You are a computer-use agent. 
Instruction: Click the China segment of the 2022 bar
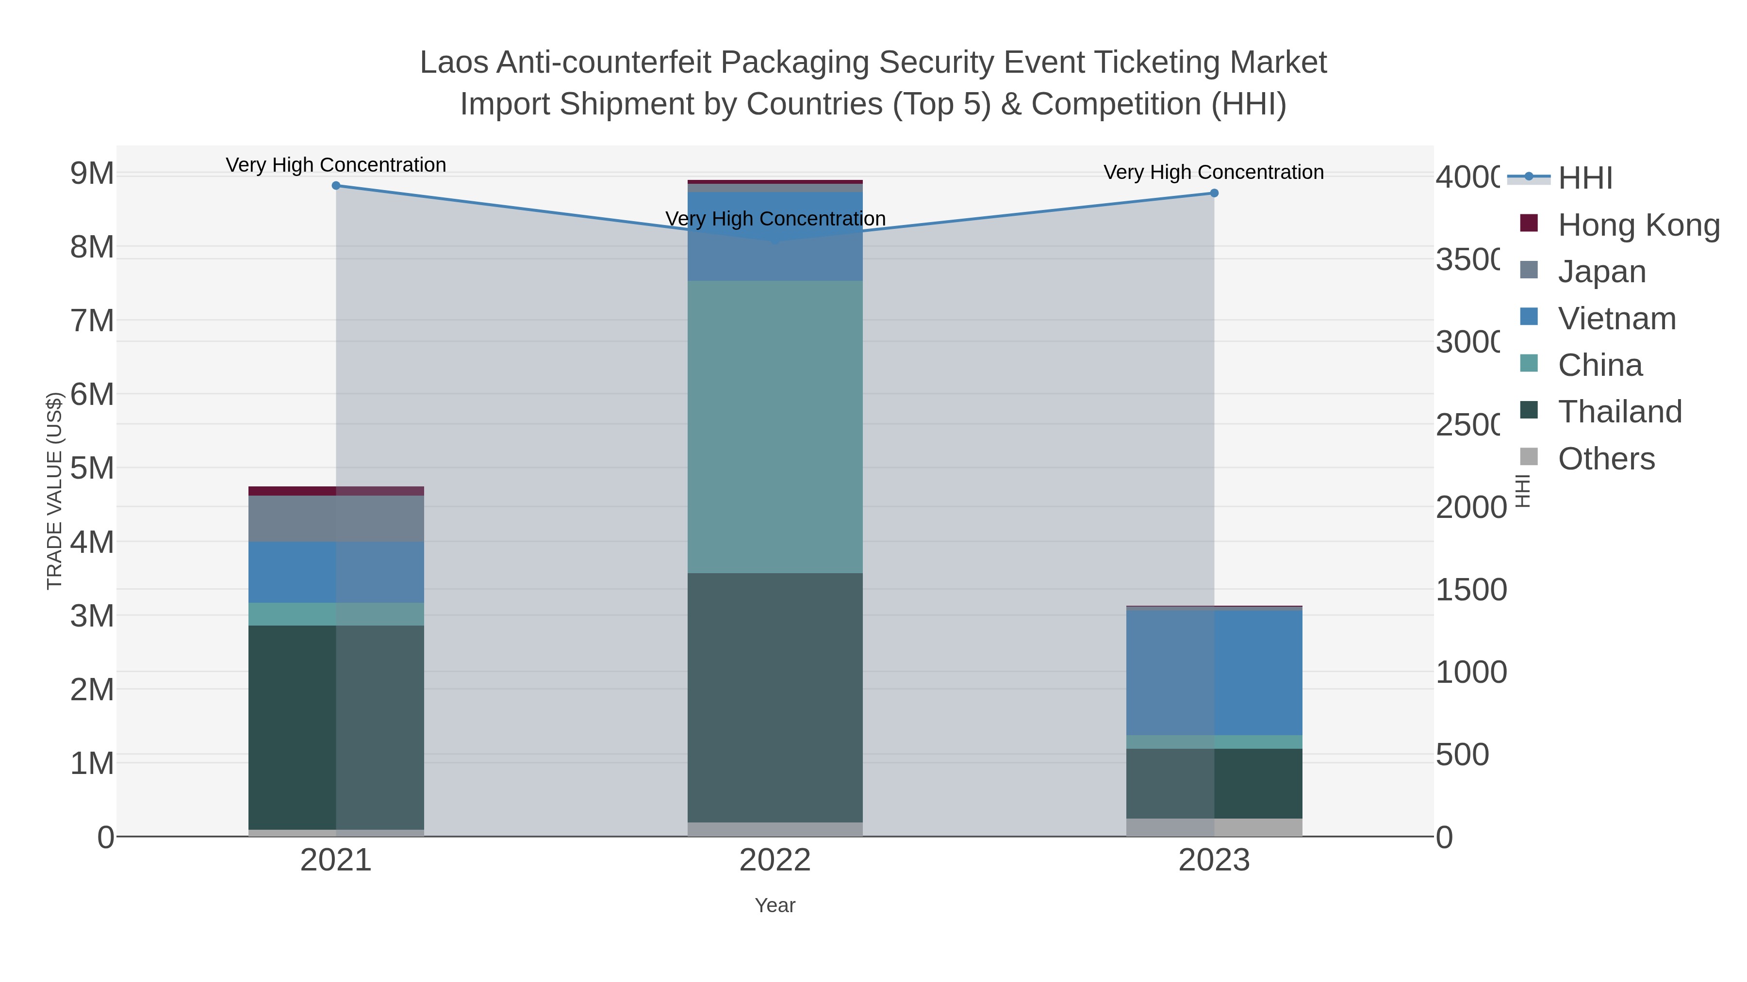(775, 427)
